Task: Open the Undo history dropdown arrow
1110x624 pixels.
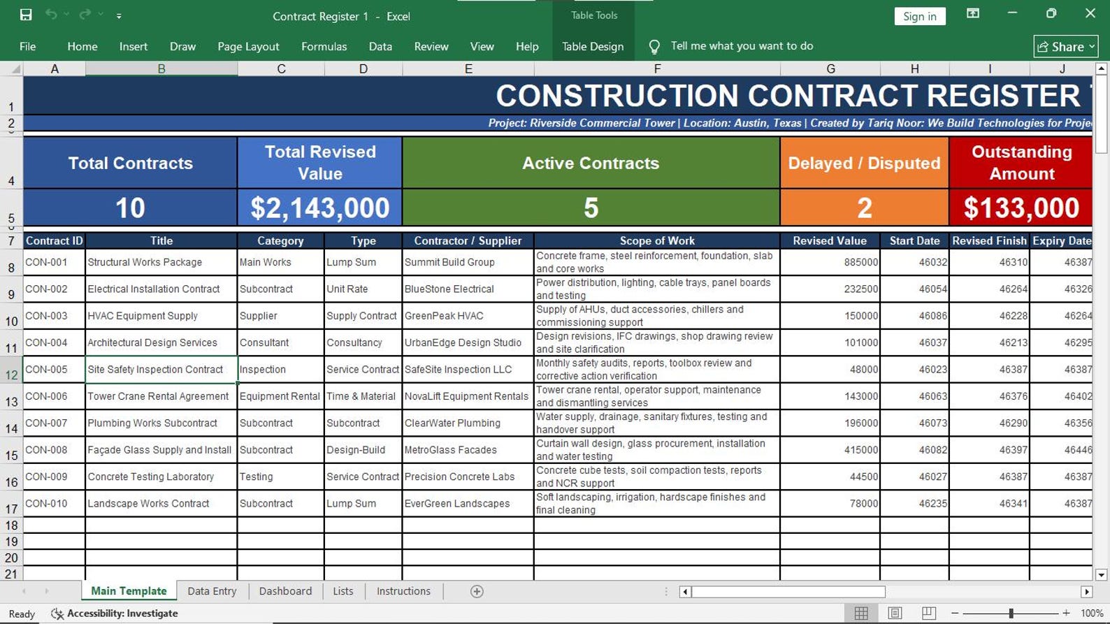Action: (x=66, y=15)
